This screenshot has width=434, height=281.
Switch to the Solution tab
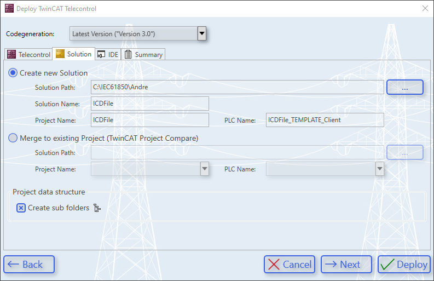74,54
